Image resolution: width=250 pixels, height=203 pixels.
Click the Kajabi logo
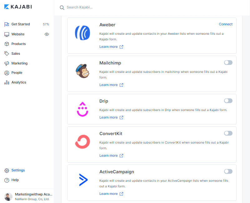[18, 7]
